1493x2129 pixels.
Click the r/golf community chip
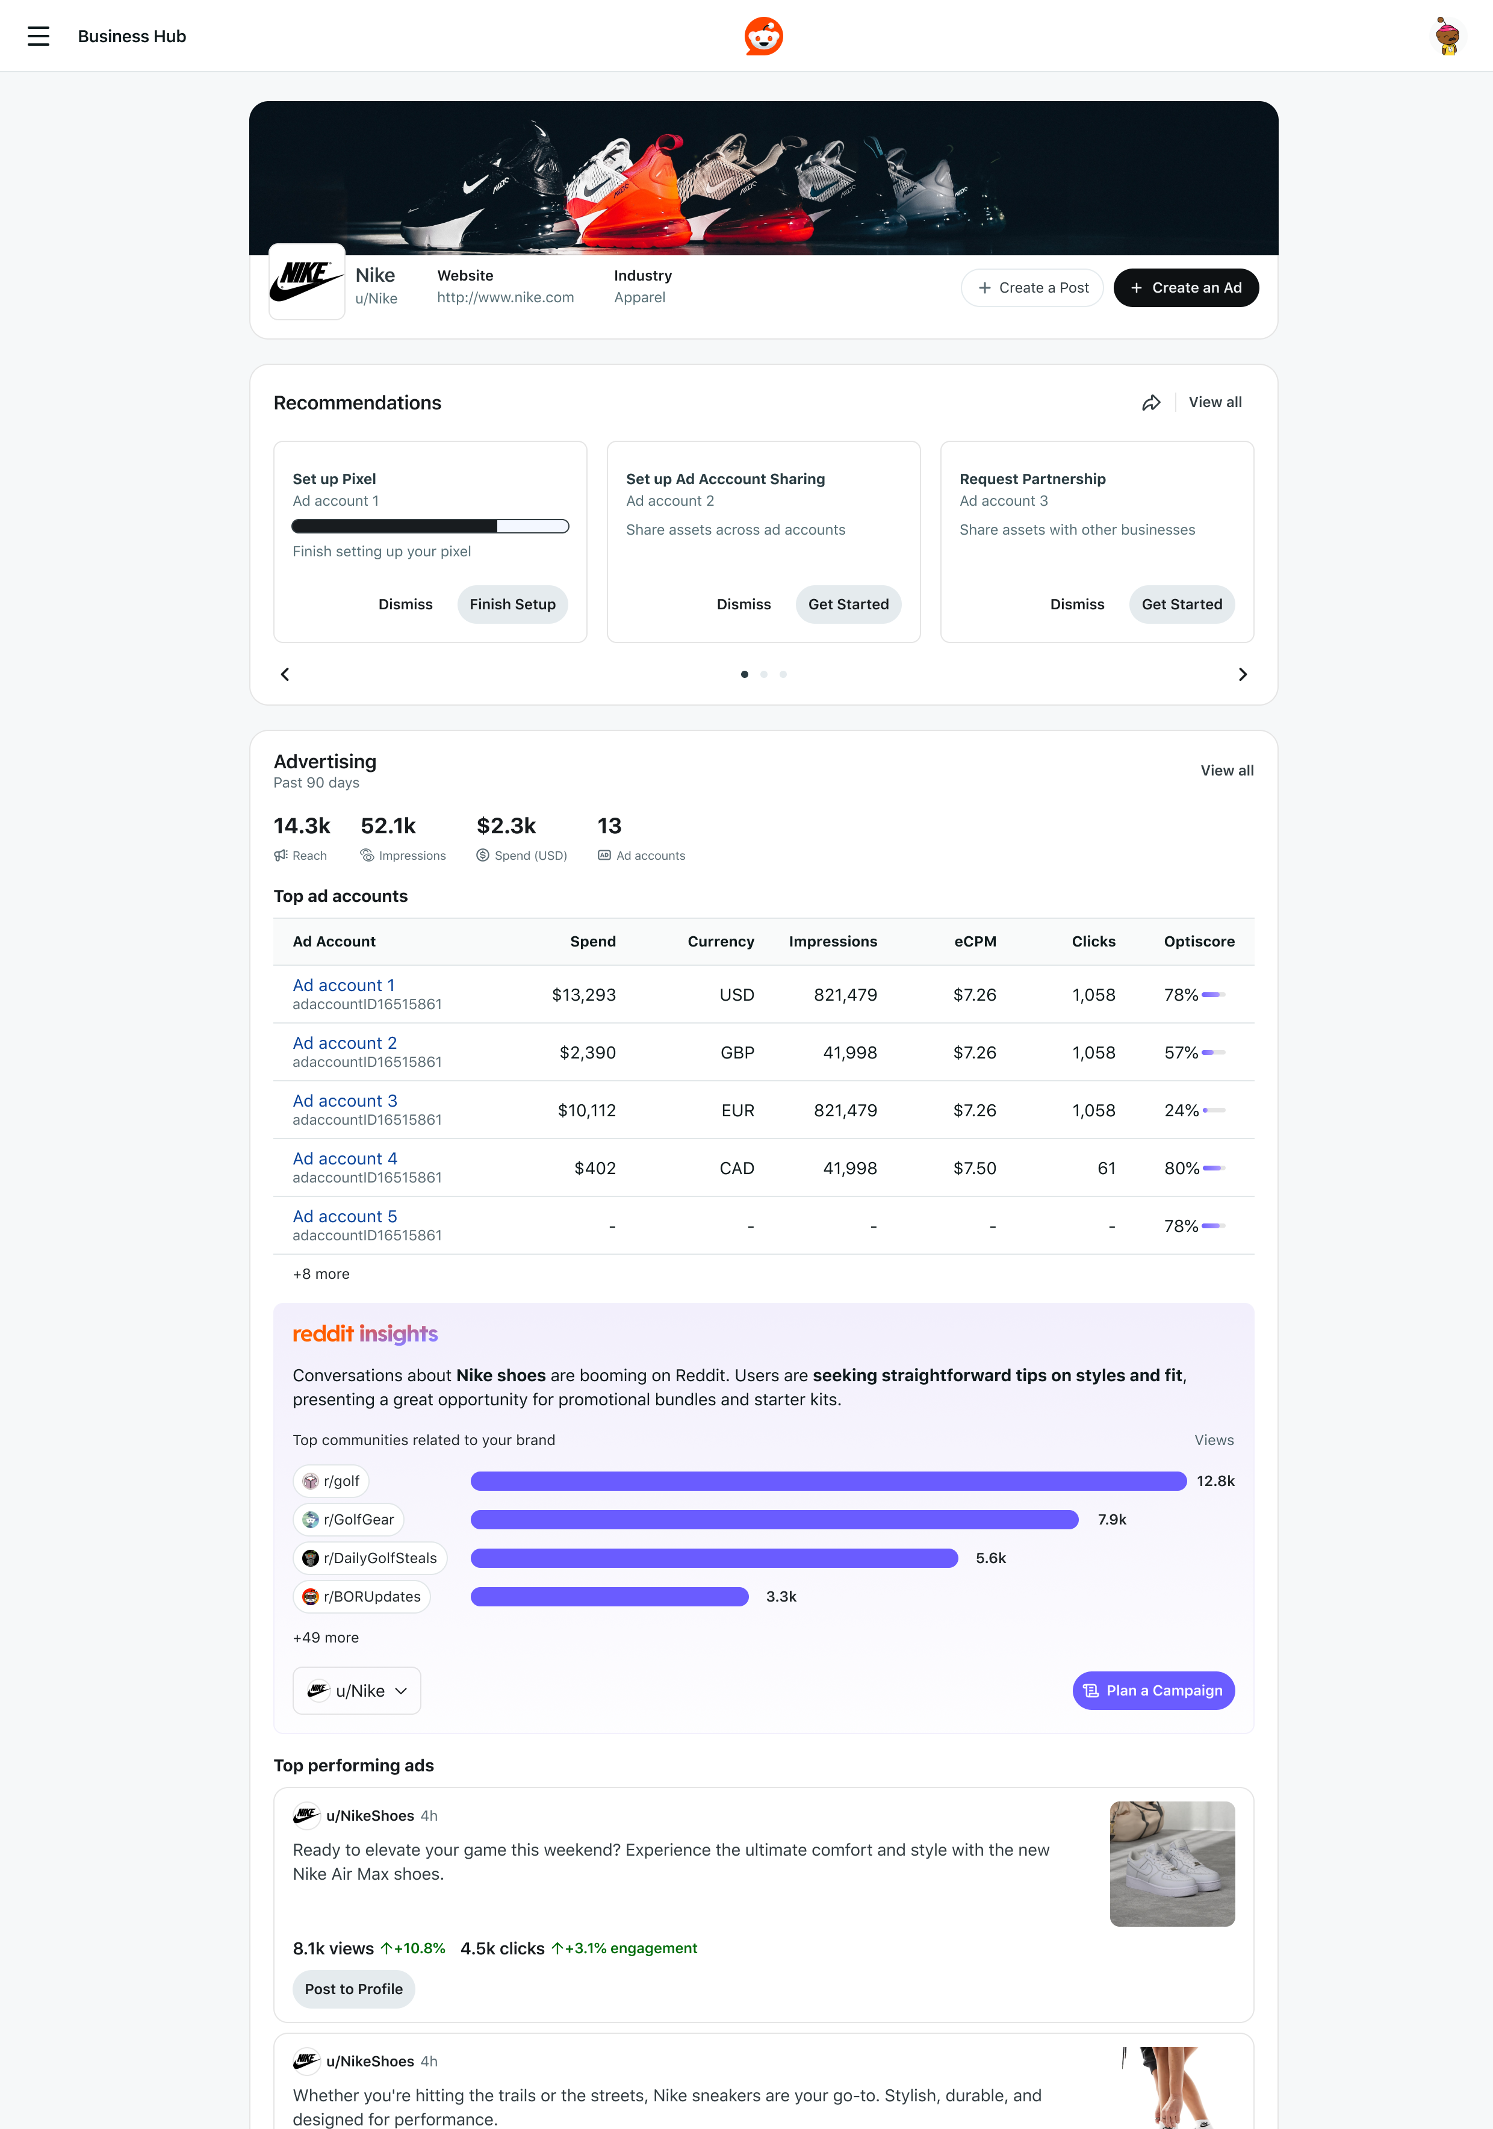click(x=331, y=1481)
